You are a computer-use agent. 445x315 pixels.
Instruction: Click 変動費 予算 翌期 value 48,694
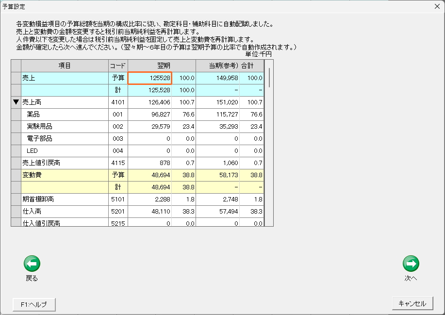pyautogui.click(x=150, y=175)
